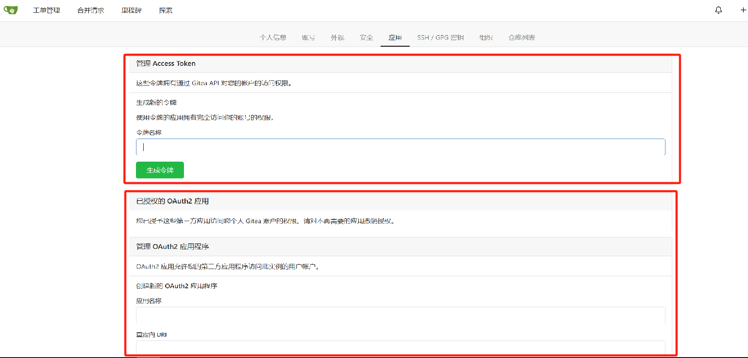Open 工单管理 in the top navigation

pyautogui.click(x=46, y=10)
